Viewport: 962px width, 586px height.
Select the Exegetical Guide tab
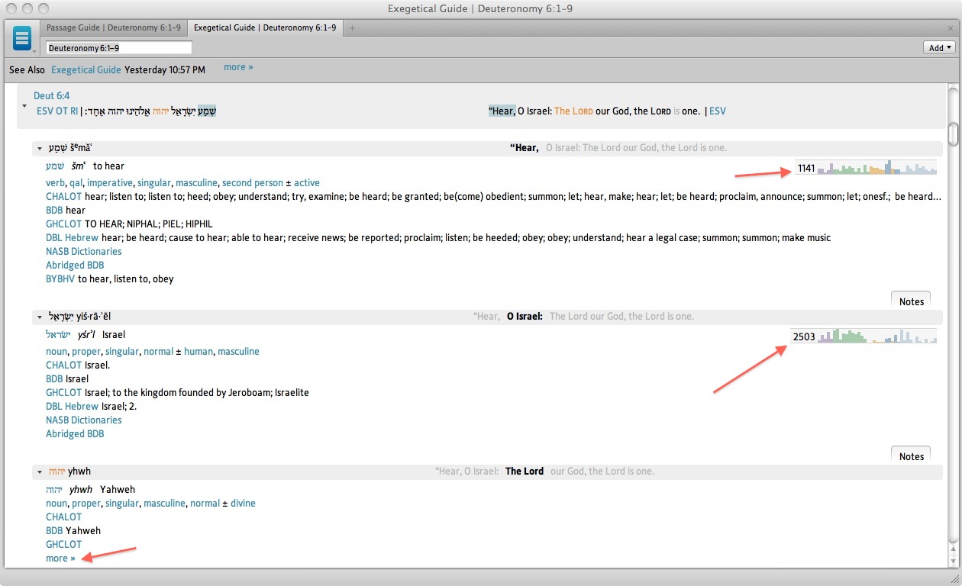(x=264, y=28)
